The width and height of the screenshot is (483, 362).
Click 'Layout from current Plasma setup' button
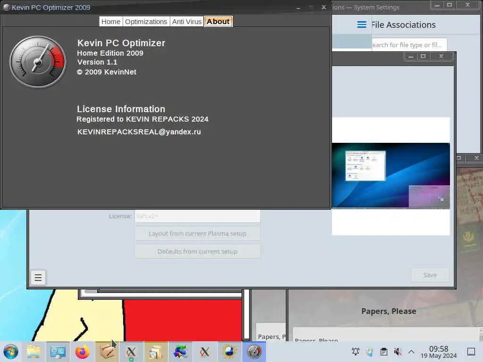click(198, 234)
